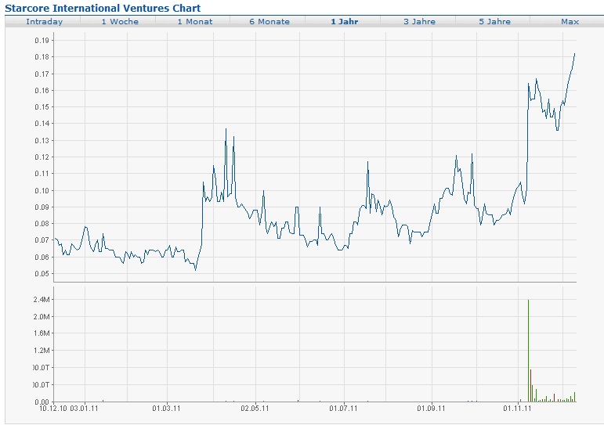Select the 1 Woche time range
The height and width of the screenshot is (425, 604).
(x=120, y=22)
